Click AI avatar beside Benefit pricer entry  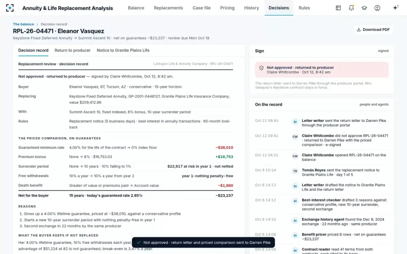click(295, 235)
